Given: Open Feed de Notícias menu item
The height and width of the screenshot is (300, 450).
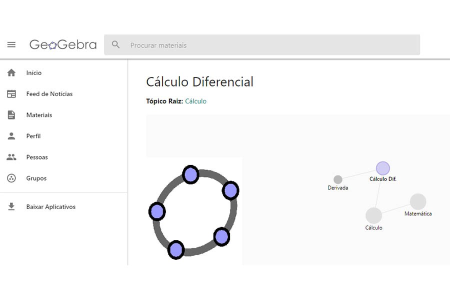Looking at the screenshot, I should click(x=63, y=94).
